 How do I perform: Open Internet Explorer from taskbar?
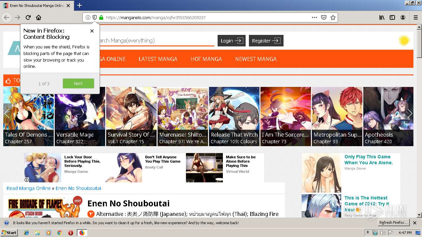coord(26,233)
